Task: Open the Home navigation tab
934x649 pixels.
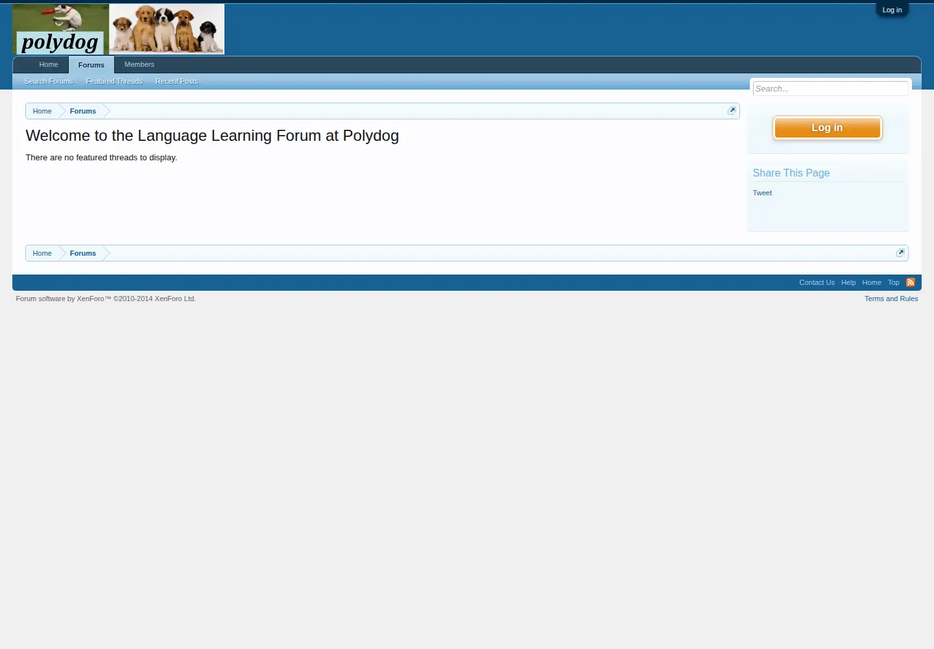Action: (x=49, y=65)
